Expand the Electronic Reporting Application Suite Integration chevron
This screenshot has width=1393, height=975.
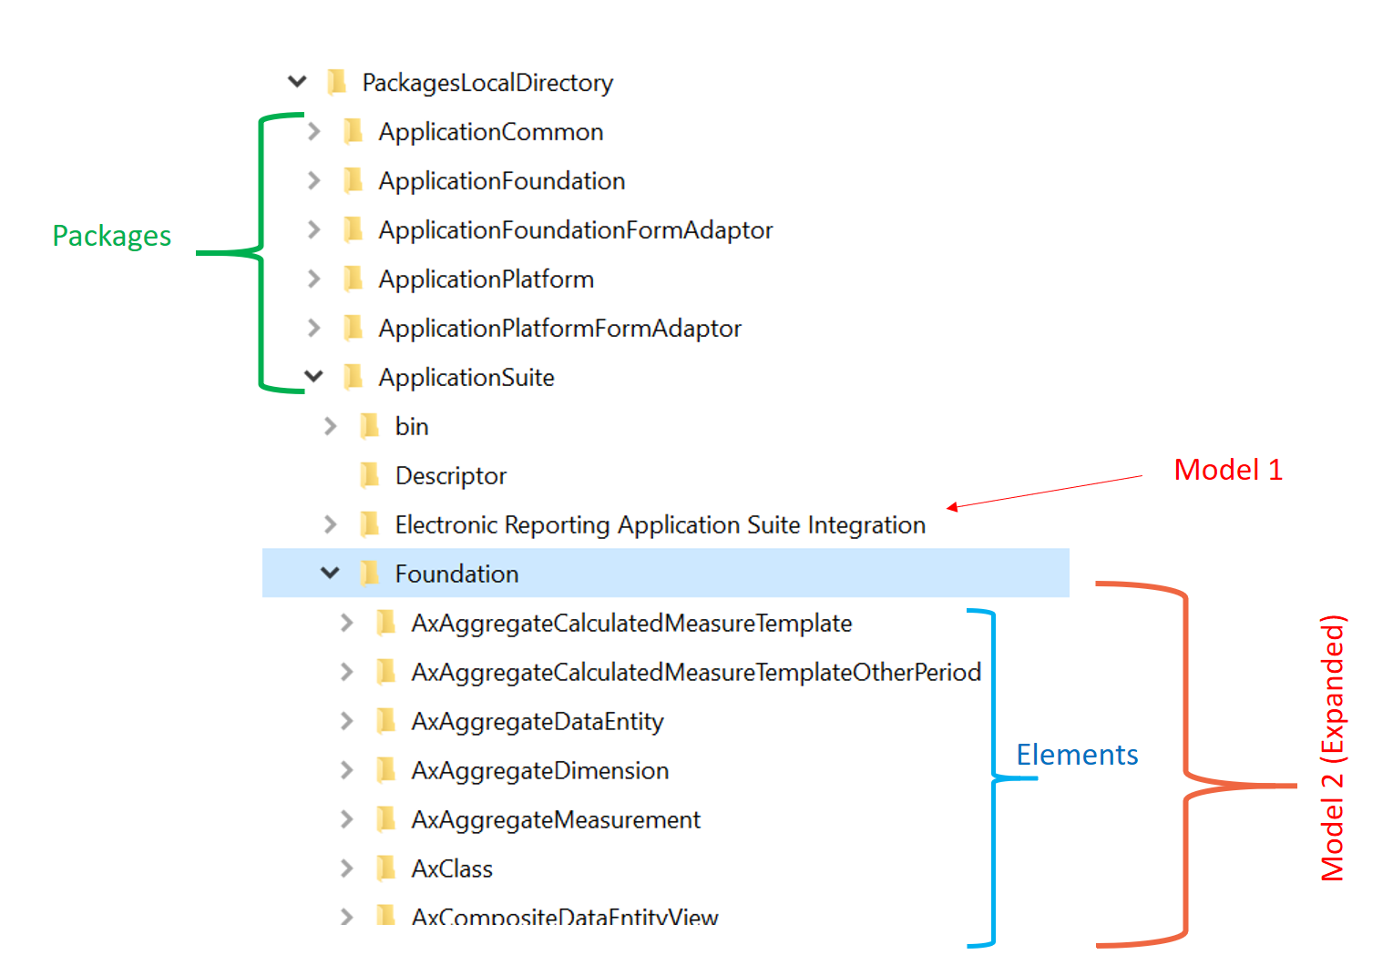[x=331, y=524]
